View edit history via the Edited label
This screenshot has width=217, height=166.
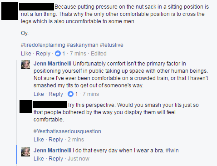pos(99,54)
